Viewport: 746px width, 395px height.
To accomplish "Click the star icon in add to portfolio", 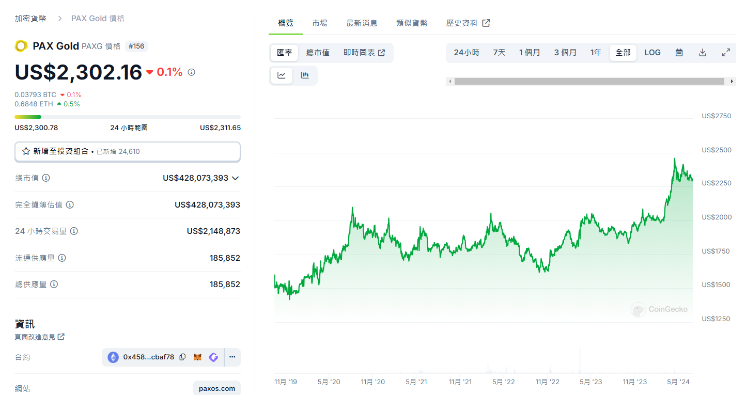I will (26, 152).
